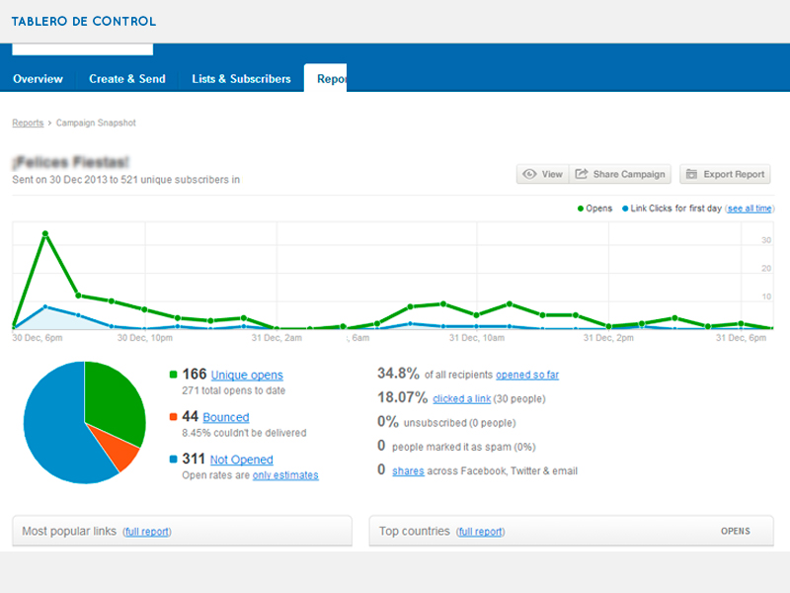Screen dimensions: 790x593
Task: Open the Overview tab
Action: click(x=38, y=79)
